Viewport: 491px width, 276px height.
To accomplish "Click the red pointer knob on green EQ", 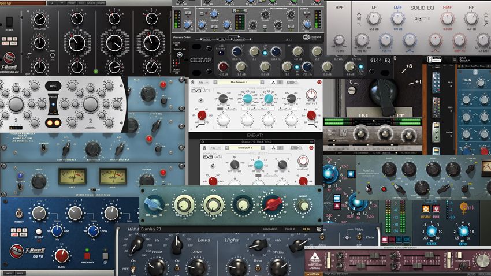I will tap(272, 204).
